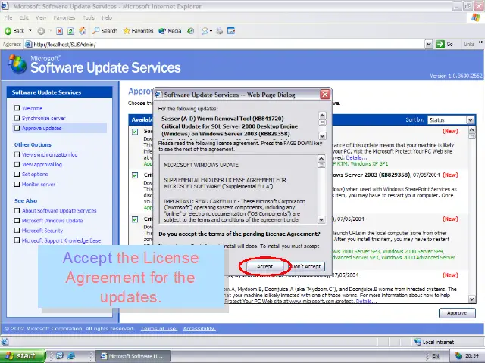The image size is (485, 363).
Task: Open the Edit menu
Action: tap(23, 17)
